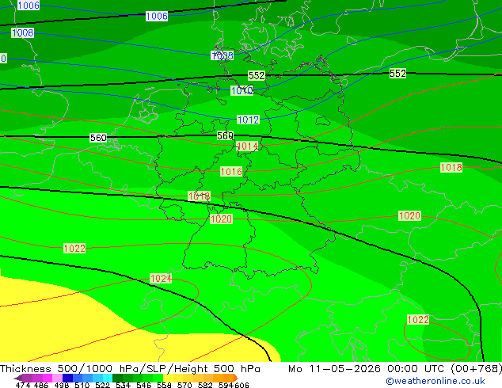The width and height of the screenshot is (502, 388).
Task: Pick the magenta swatch in the legend
Action: click(48, 378)
